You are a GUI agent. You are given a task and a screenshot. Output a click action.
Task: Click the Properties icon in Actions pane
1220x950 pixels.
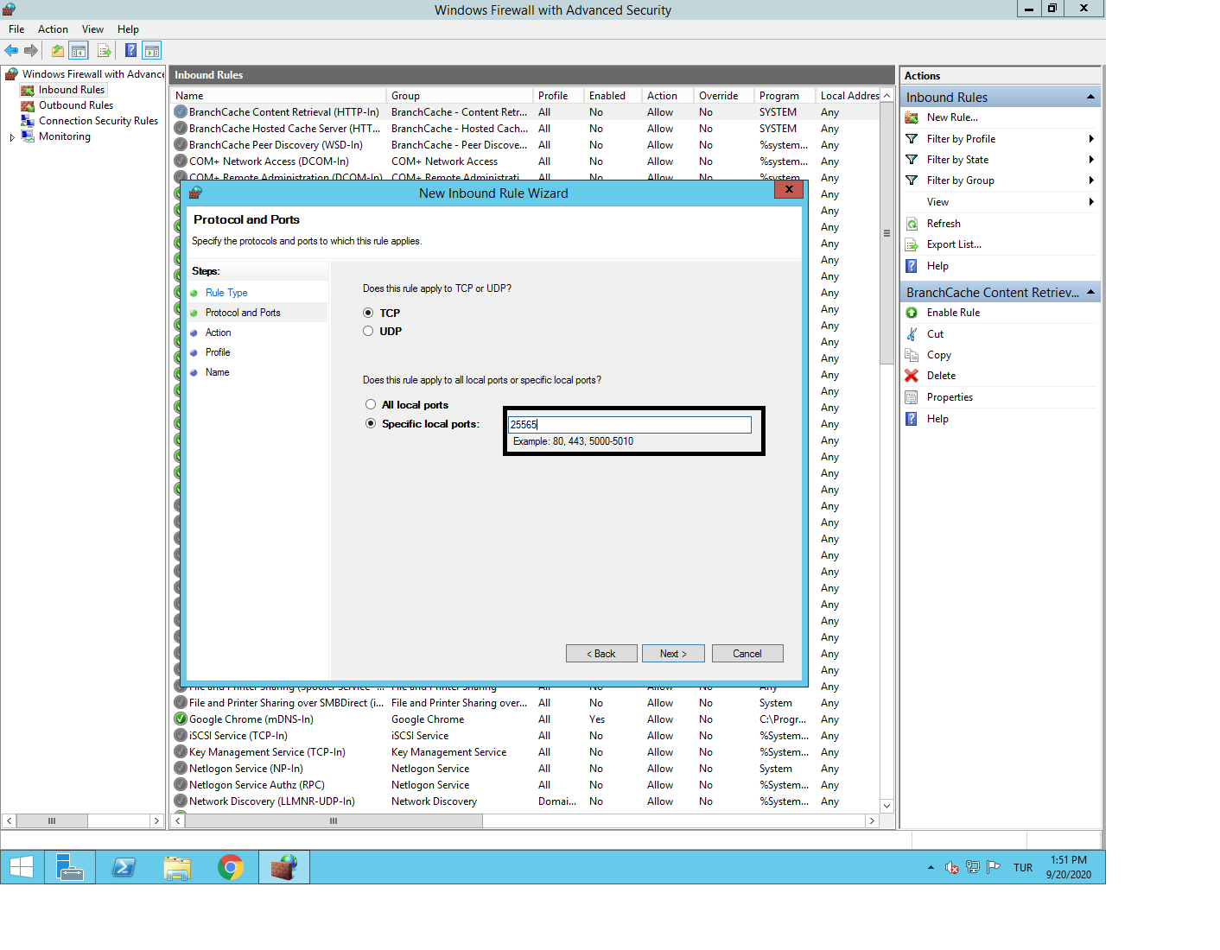(912, 397)
